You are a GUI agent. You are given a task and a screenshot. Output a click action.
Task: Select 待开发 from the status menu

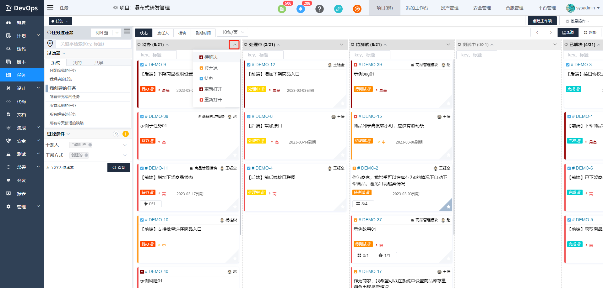click(x=211, y=68)
